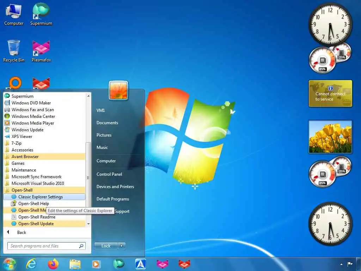
Task: Click the Start orb on the taskbar
Action: [x=10, y=264]
